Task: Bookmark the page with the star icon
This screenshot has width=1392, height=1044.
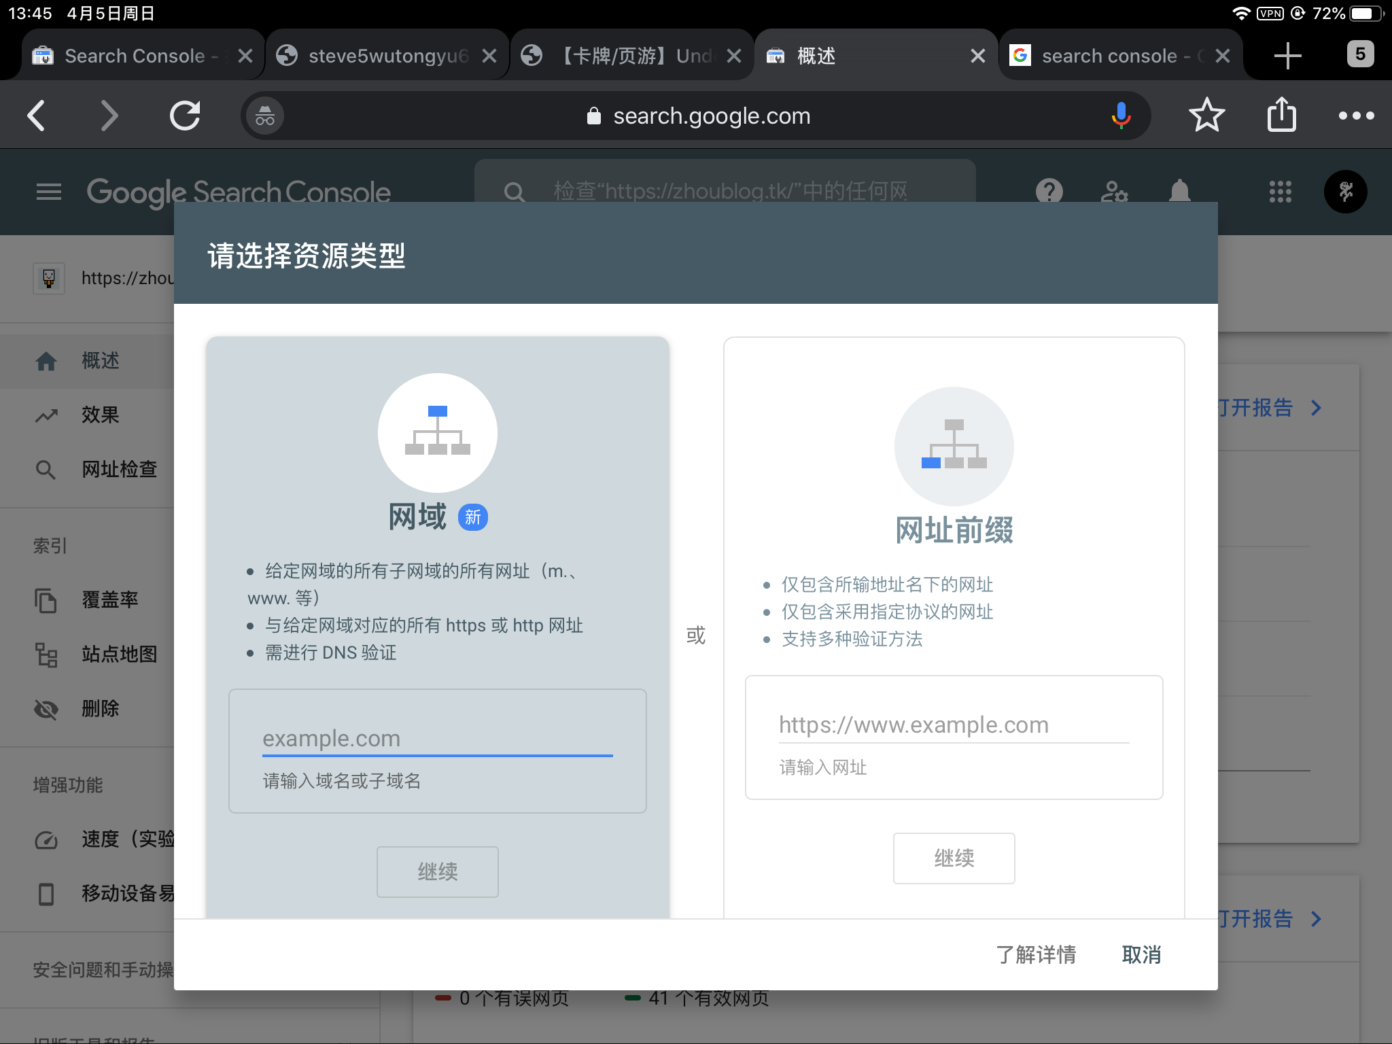Action: coord(1206,116)
